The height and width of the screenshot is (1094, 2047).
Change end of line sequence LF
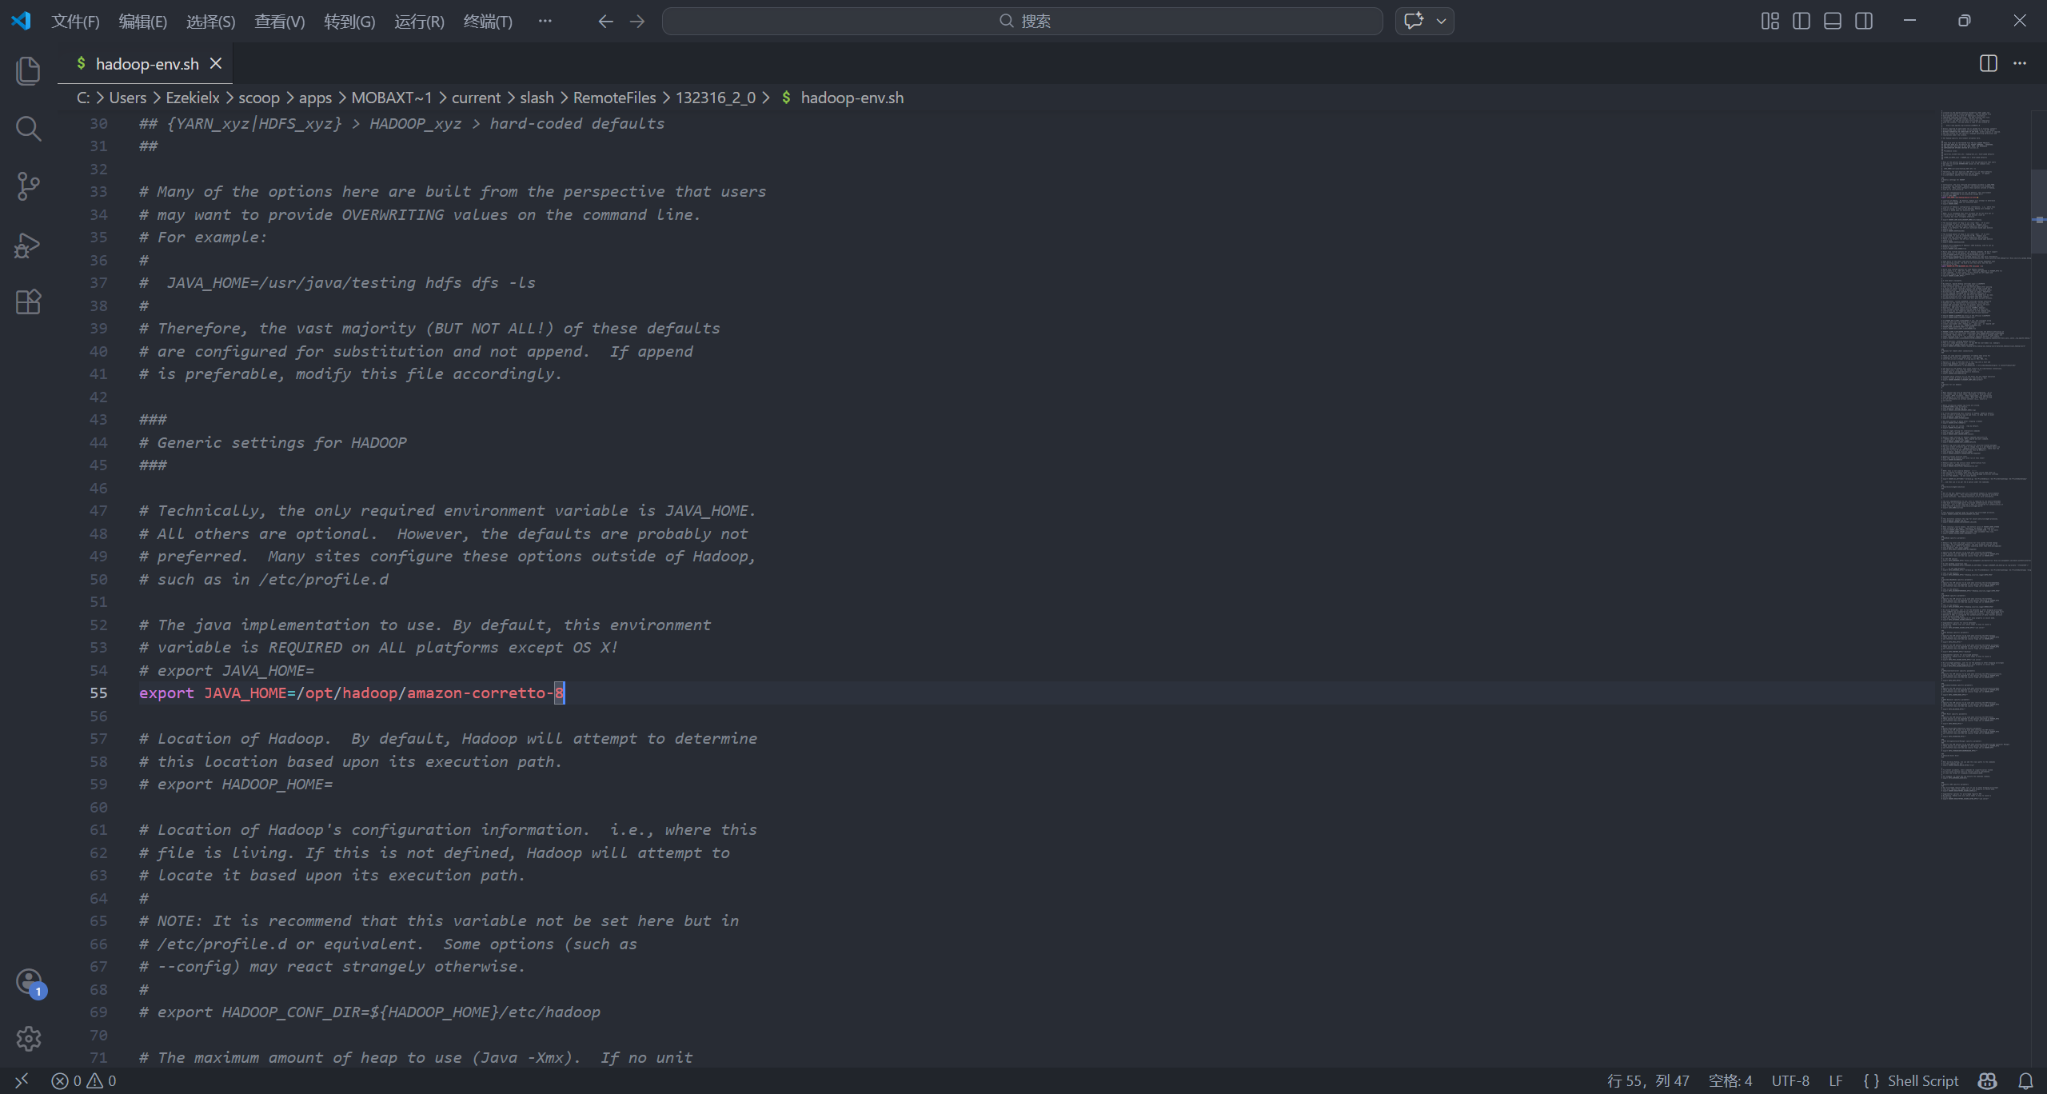(1835, 1080)
